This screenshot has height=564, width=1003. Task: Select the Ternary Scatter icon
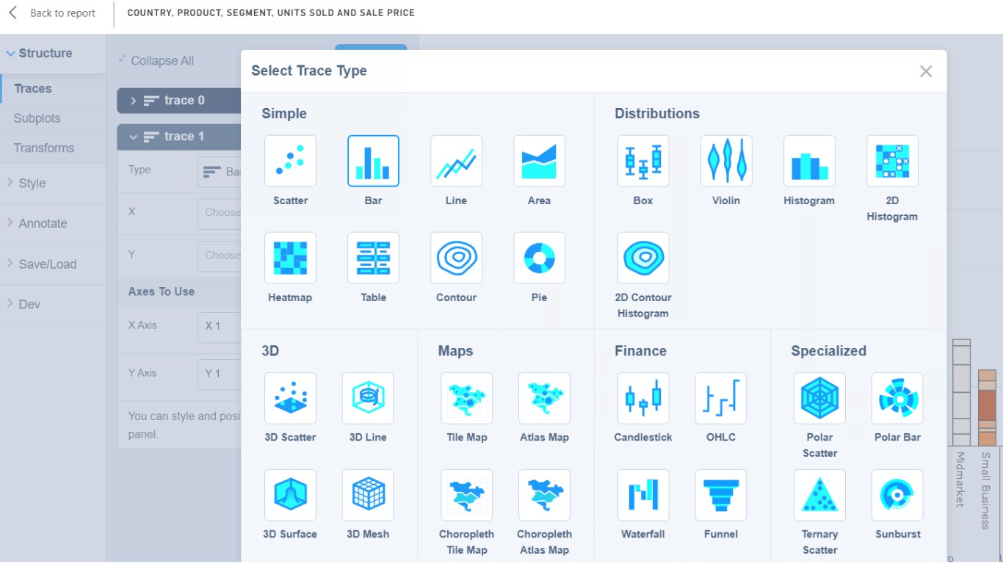(x=819, y=495)
